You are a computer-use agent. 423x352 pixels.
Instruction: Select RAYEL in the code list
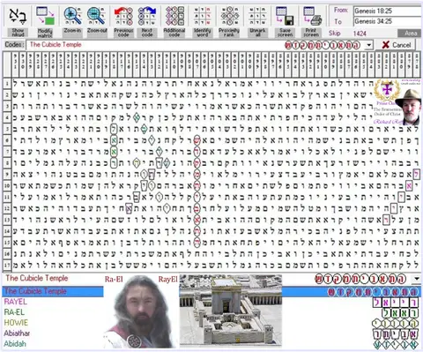click(x=16, y=302)
